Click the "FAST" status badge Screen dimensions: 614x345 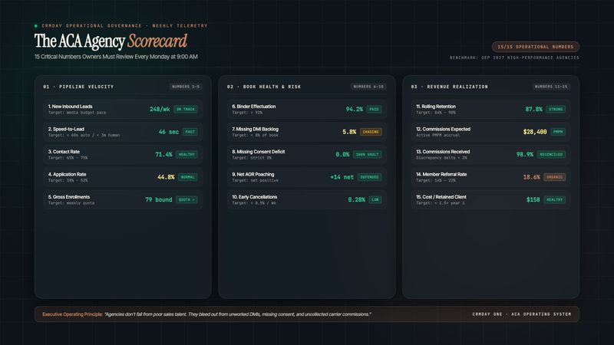pos(190,132)
